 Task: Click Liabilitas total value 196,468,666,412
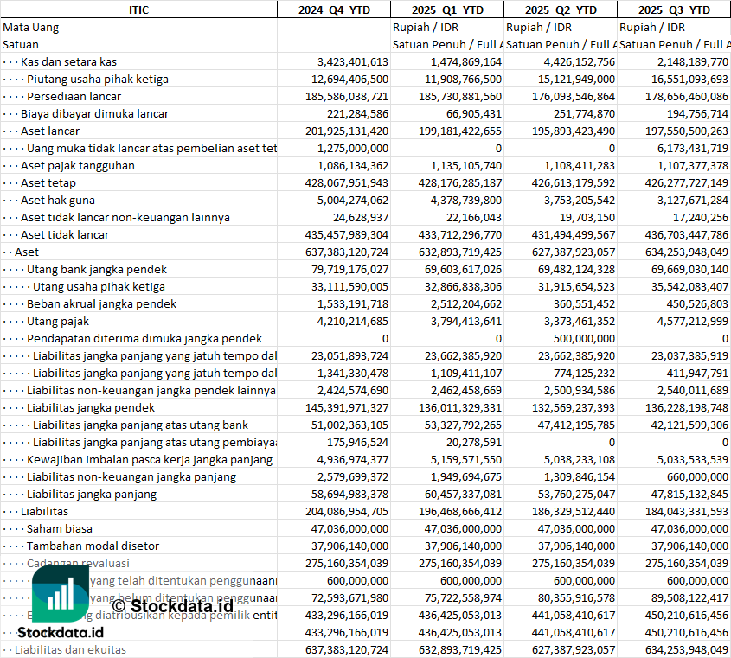(x=460, y=510)
